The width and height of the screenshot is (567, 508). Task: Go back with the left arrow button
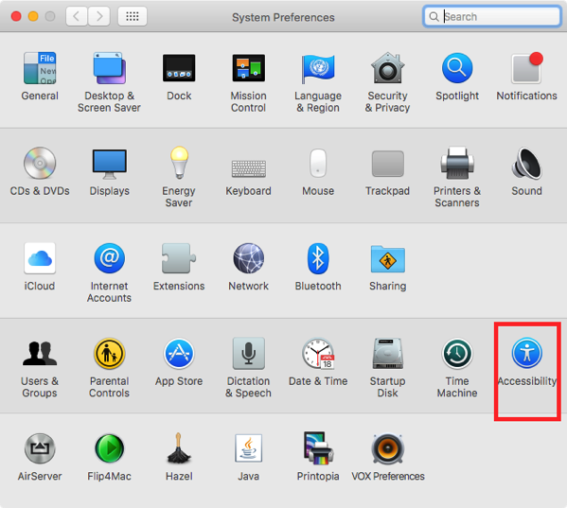[77, 16]
